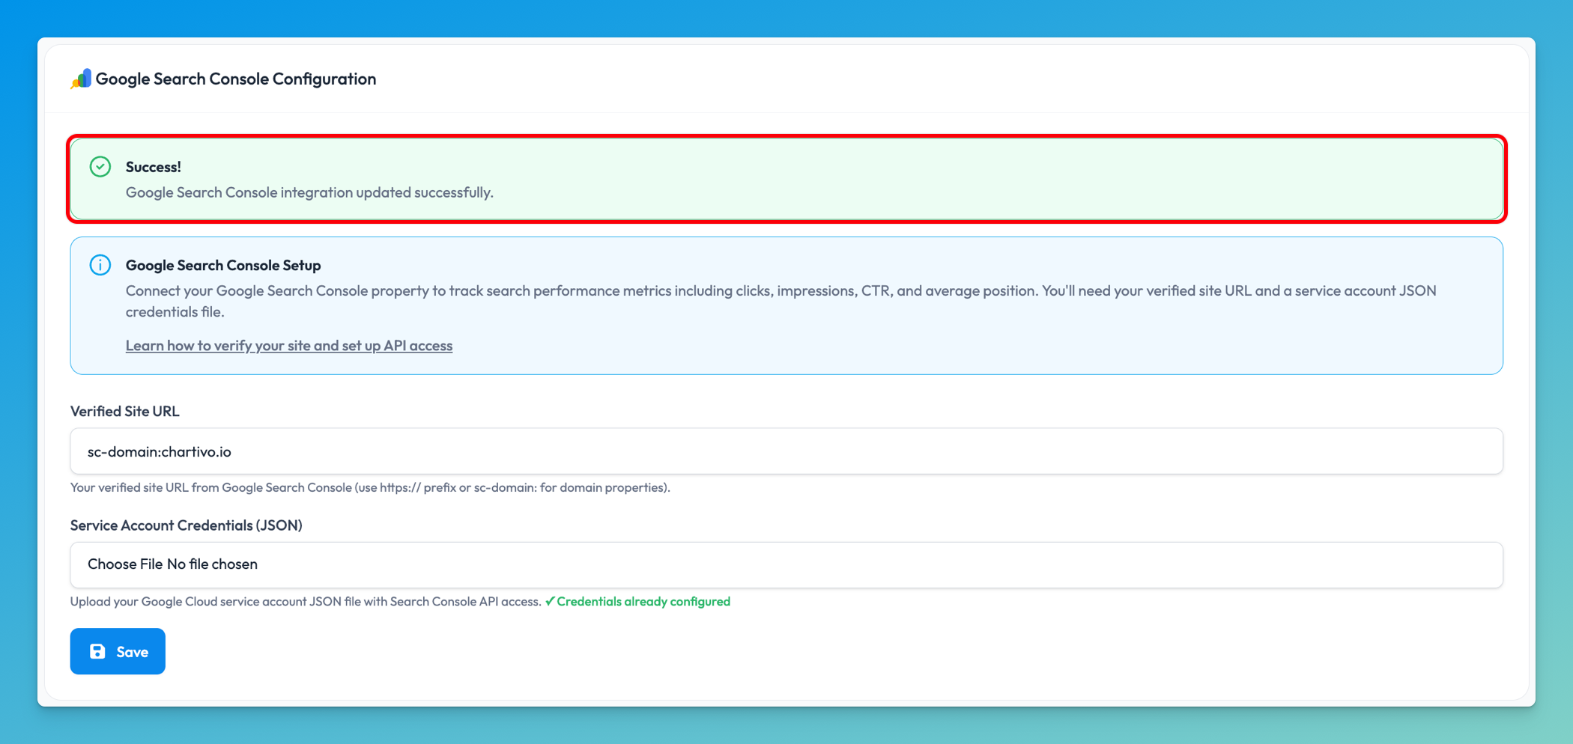Click the save disk icon inside the Save button
The image size is (1573, 744).
[x=98, y=651]
